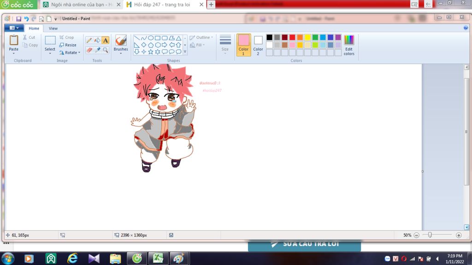Pick the green color swatch
Screen dimensions: 472x265
(315, 37)
